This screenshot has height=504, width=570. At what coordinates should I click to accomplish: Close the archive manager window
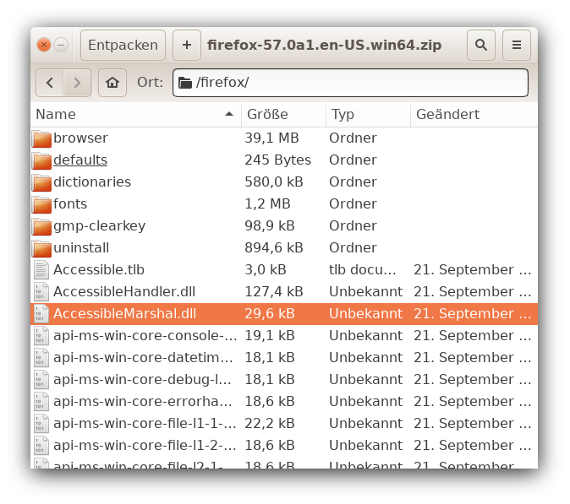[44, 45]
